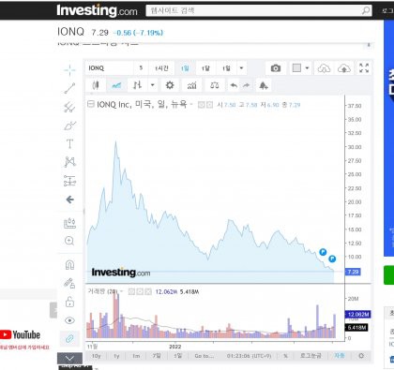Select the 10y range tab
394x370 pixels.
click(x=97, y=356)
